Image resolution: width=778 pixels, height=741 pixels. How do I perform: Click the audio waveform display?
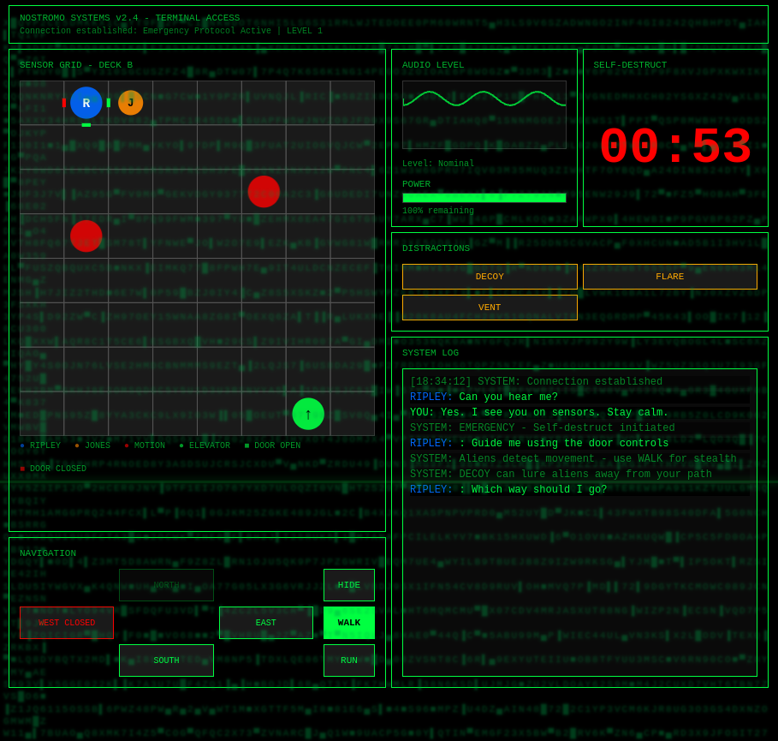484,115
